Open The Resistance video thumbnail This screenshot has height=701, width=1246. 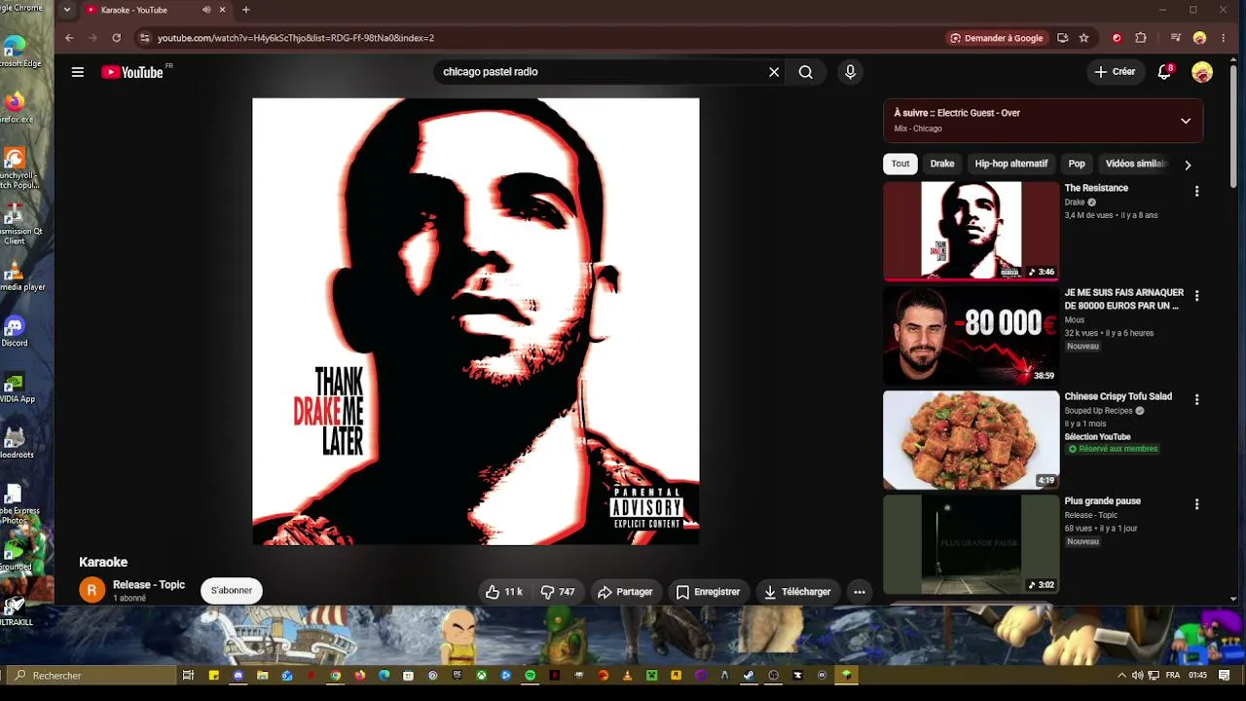tap(971, 231)
